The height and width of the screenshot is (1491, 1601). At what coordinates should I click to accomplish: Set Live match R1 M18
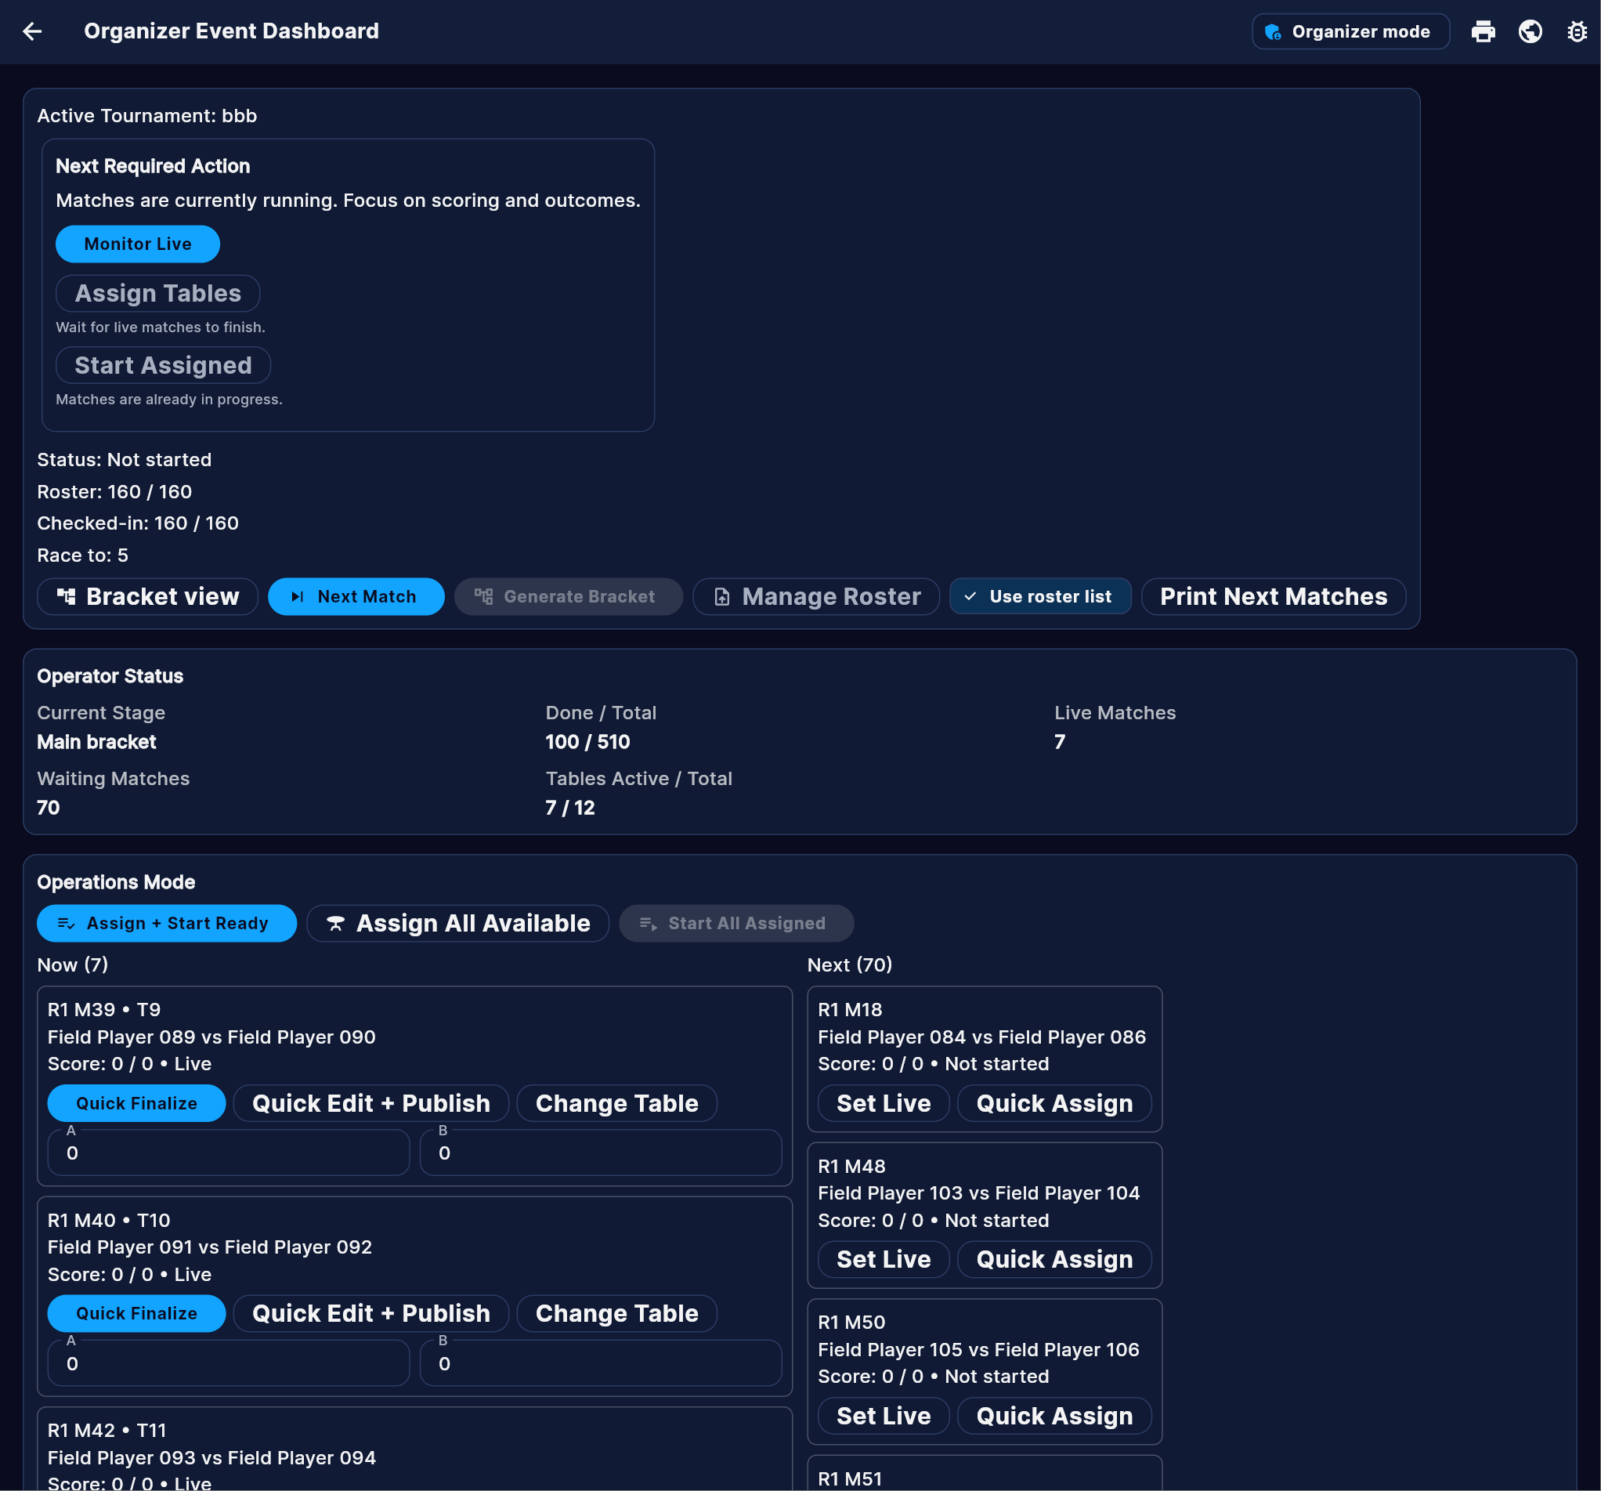point(883,1103)
